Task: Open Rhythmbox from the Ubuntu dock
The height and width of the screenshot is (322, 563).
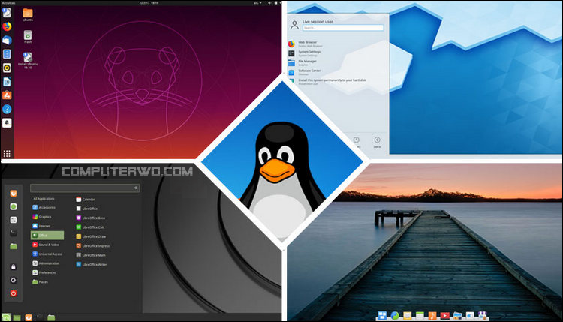Action: 7,68
